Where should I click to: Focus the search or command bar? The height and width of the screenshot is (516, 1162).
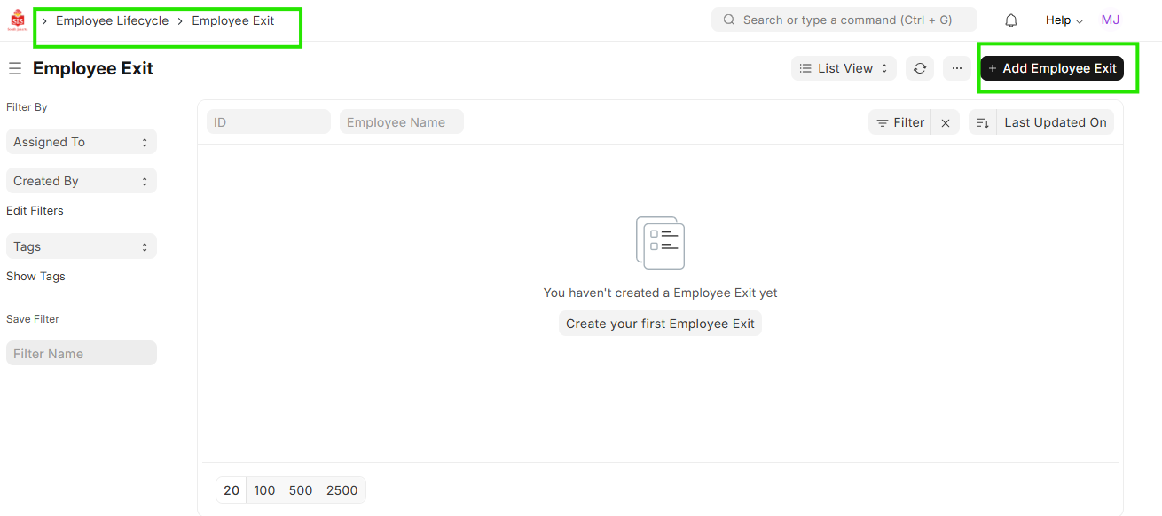click(844, 20)
